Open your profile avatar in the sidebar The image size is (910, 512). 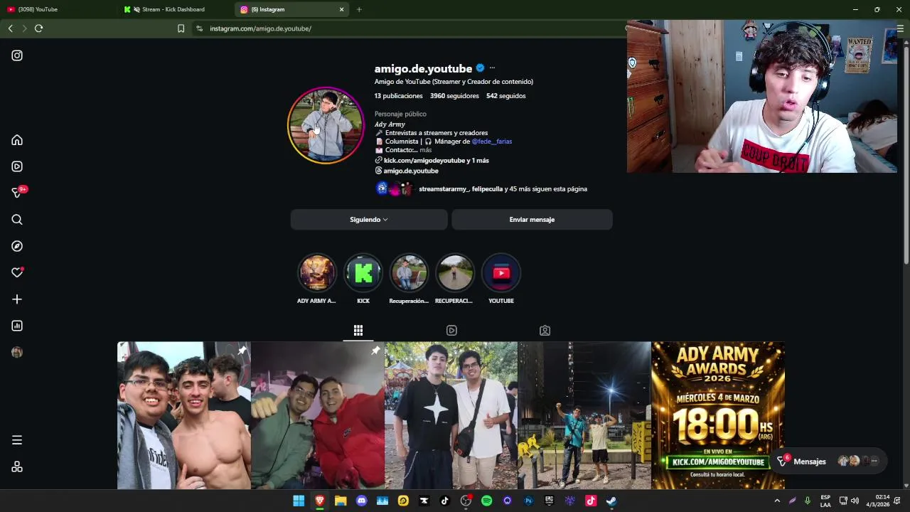pos(17,352)
